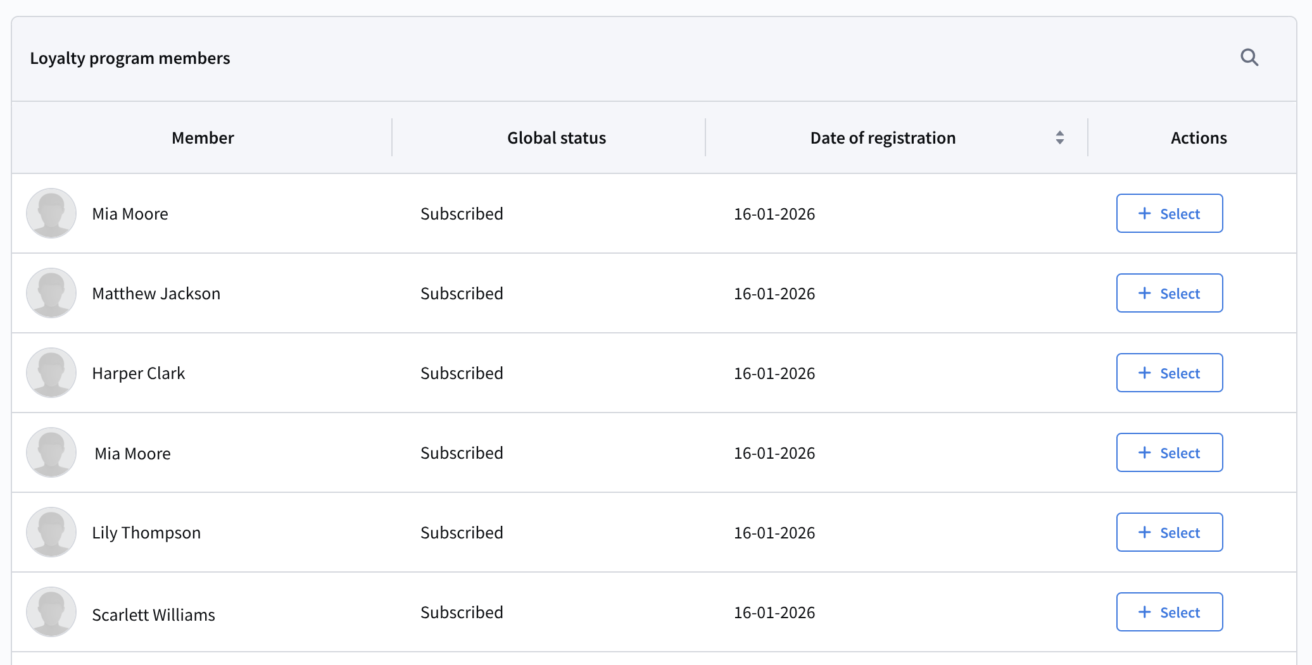Click Scarlett Williams's avatar picture

51,612
